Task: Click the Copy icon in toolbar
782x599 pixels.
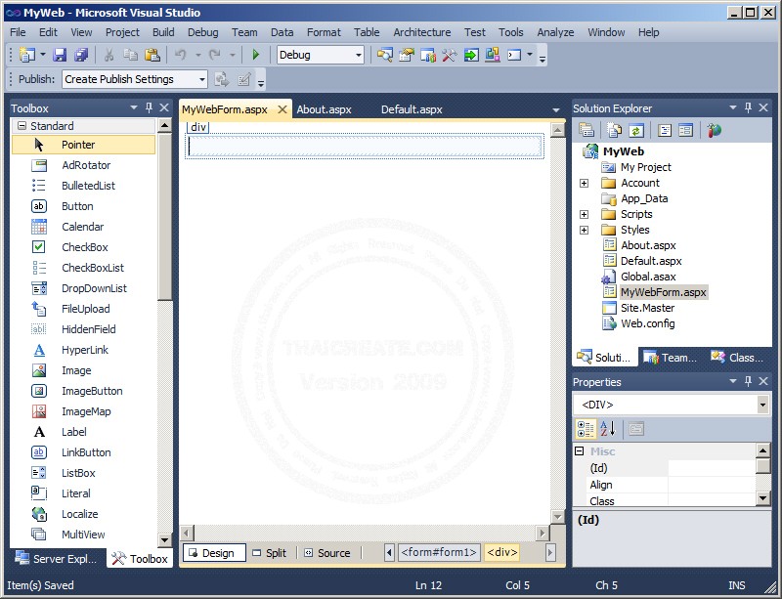Action: coord(131,55)
